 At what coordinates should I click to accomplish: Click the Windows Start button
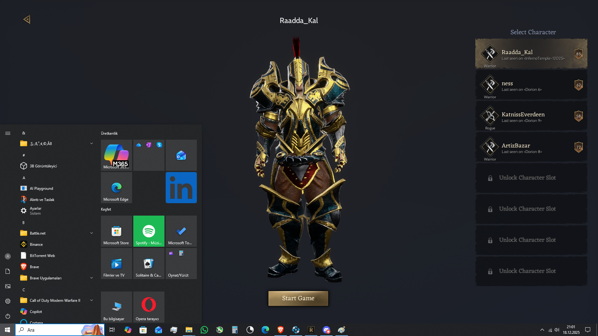[7, 330]
